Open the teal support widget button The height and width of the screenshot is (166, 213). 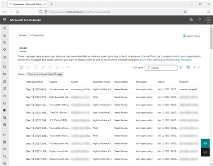tap(205, 143)
